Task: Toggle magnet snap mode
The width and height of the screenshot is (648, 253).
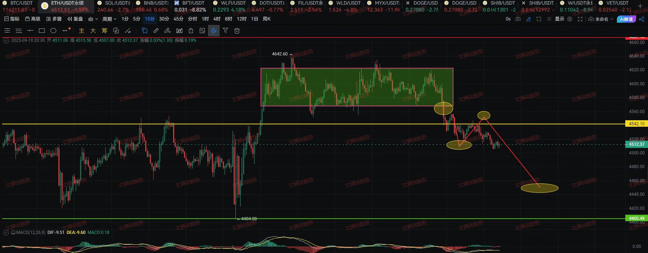Action: [x=214, y=31]
